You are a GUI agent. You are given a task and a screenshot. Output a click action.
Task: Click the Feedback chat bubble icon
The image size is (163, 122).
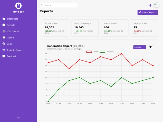tap(4, 56)
